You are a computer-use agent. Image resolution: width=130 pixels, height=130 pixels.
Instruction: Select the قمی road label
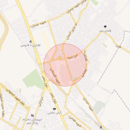119,46
